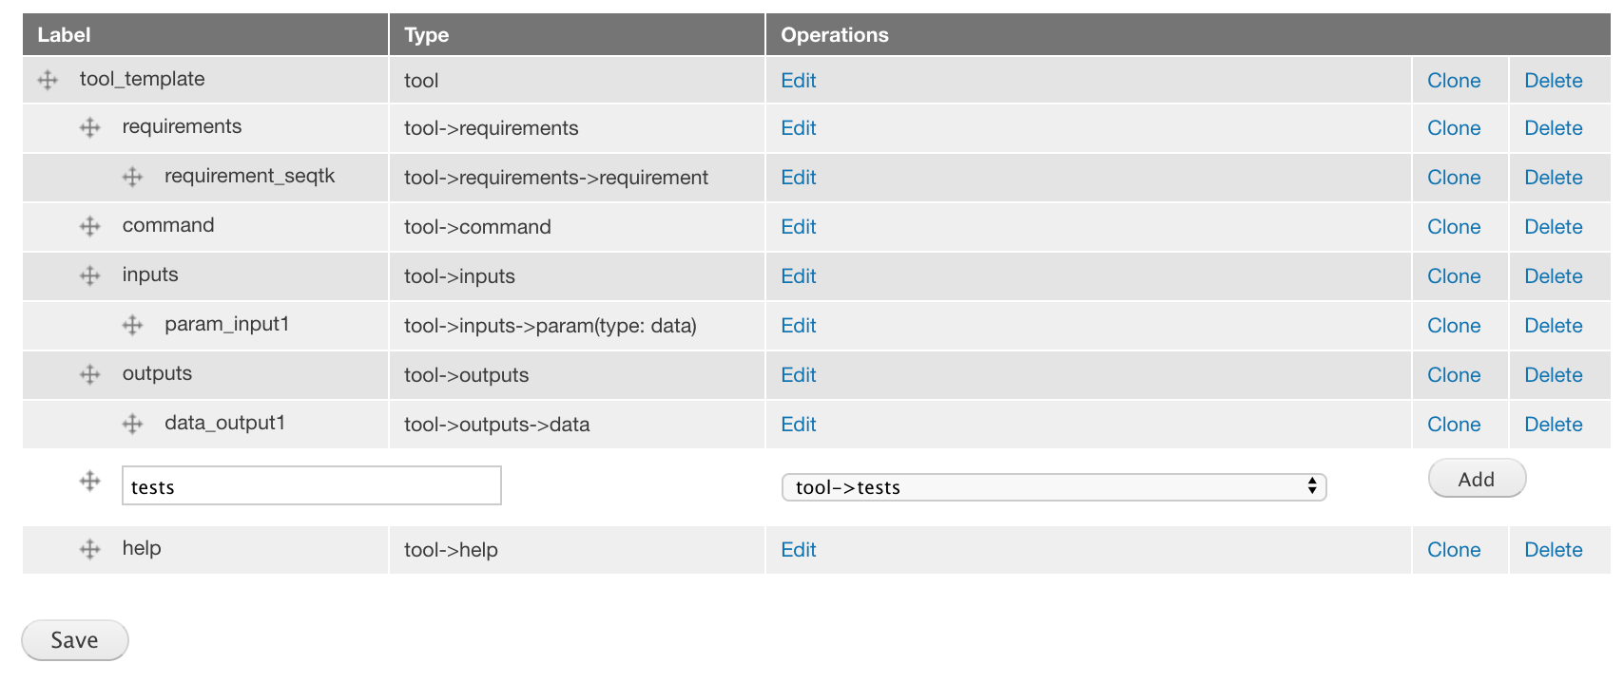The image size is (1624, 682).
Task: Click the Save button
Action: click(x=75, y=640)
